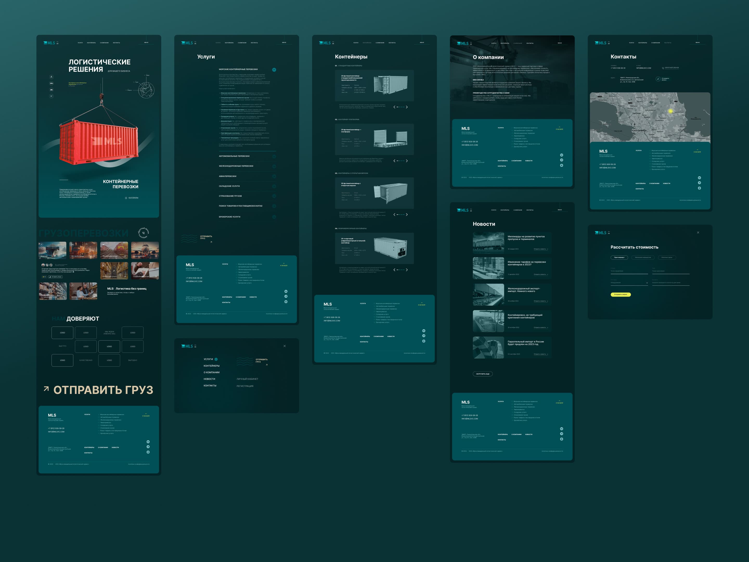Click next arrow on the standard containers slider

pos(407,107)
